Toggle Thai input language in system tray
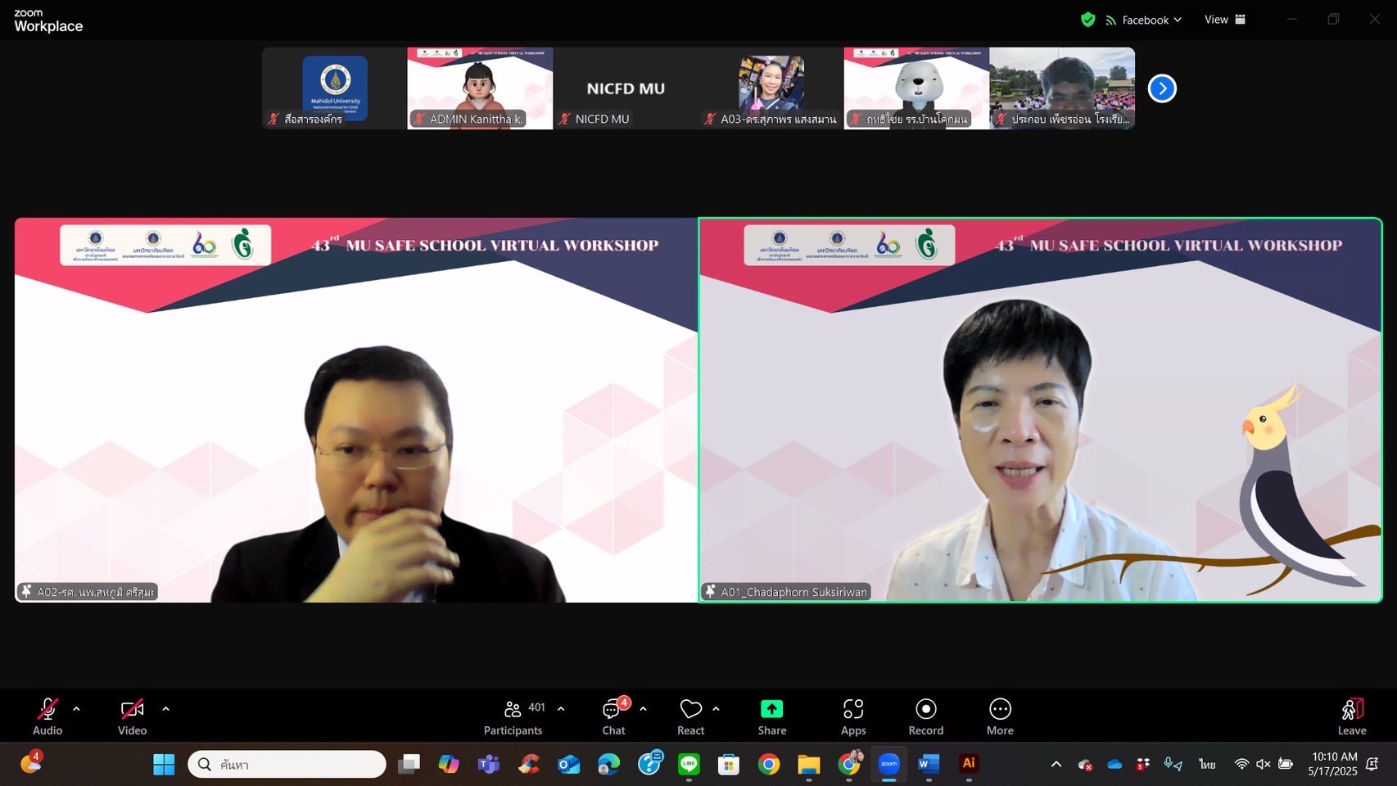Image resolution: width=1397 pixels, height=786 pixels. click(x=1207, y=764)
